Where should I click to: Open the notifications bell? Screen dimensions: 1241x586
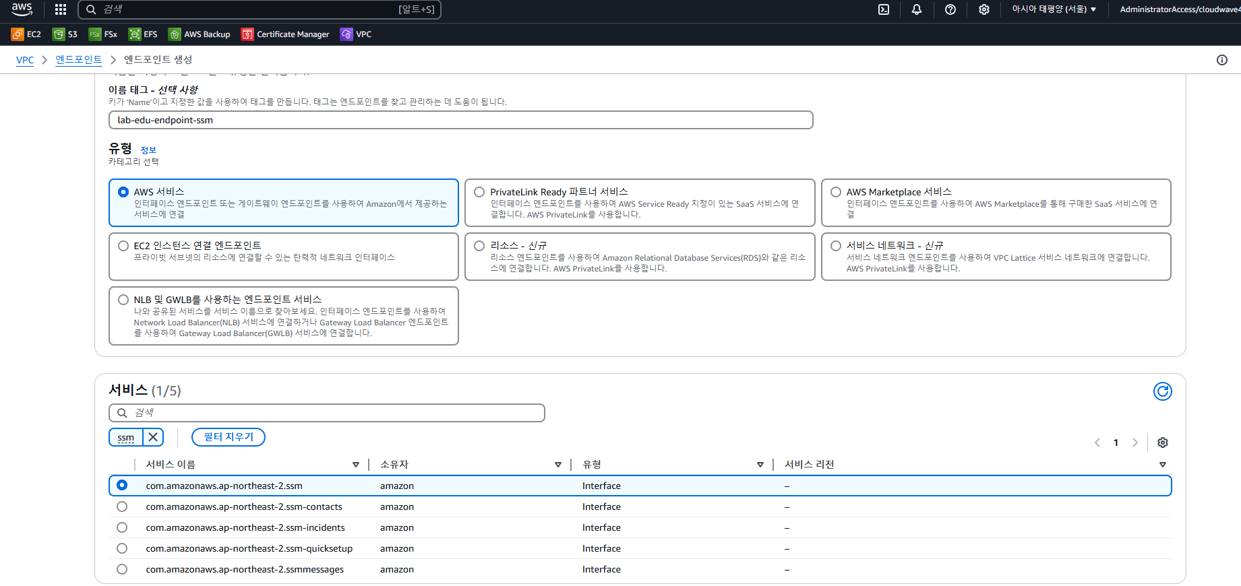(x=917, y=9)
